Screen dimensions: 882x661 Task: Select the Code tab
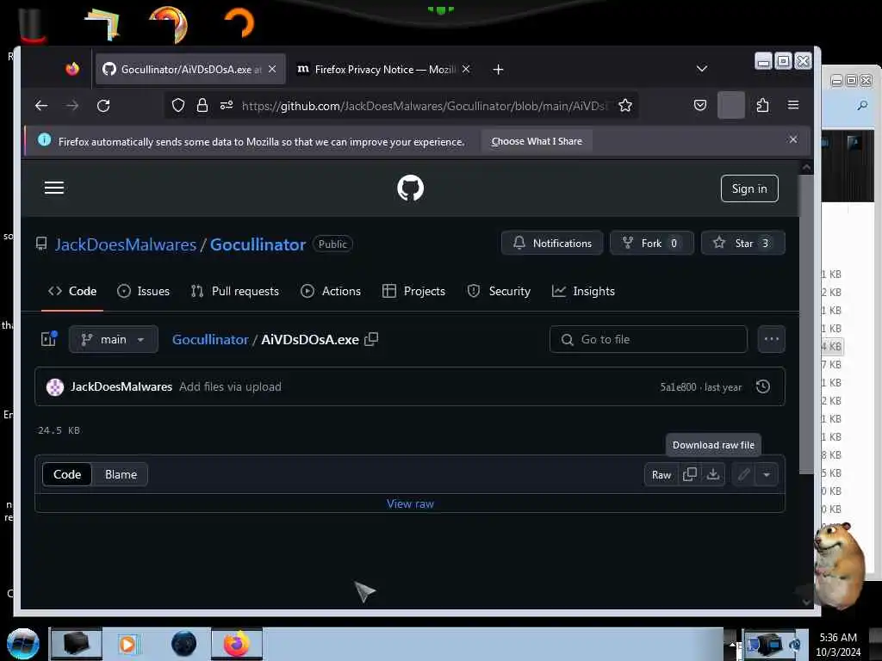coord(72,291)
